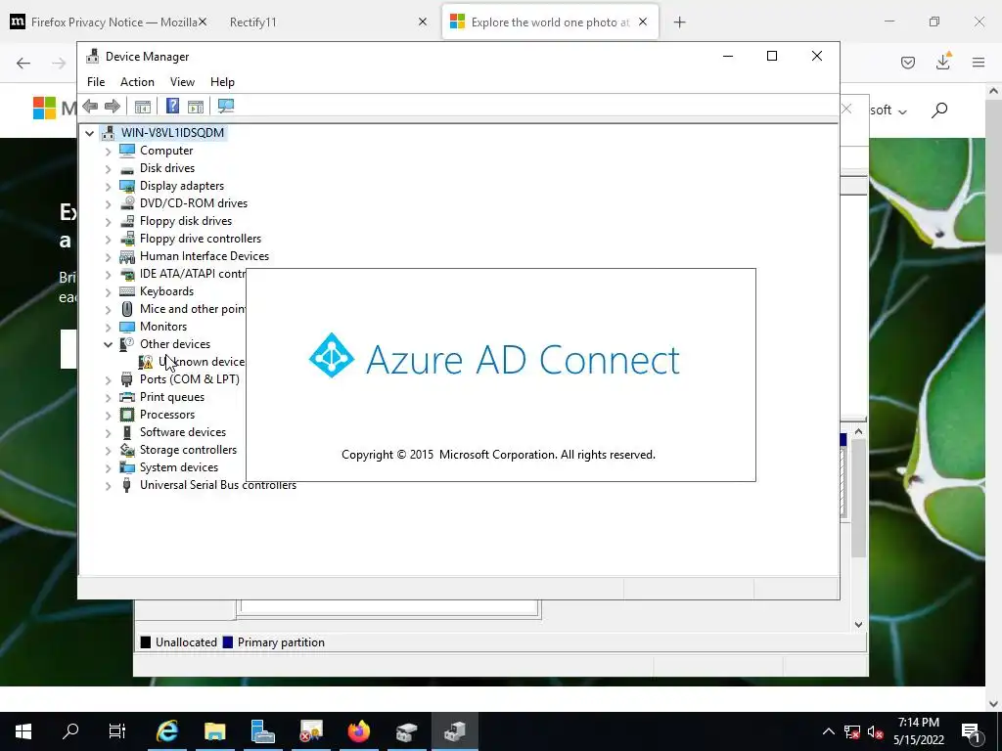Open Server Manager from the taskbar
Screen dimensions: 1002x751
point(262,730)
